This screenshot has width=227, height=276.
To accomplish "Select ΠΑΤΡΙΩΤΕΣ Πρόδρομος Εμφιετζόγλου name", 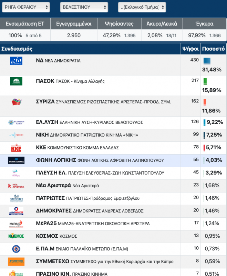I will 88,198.
